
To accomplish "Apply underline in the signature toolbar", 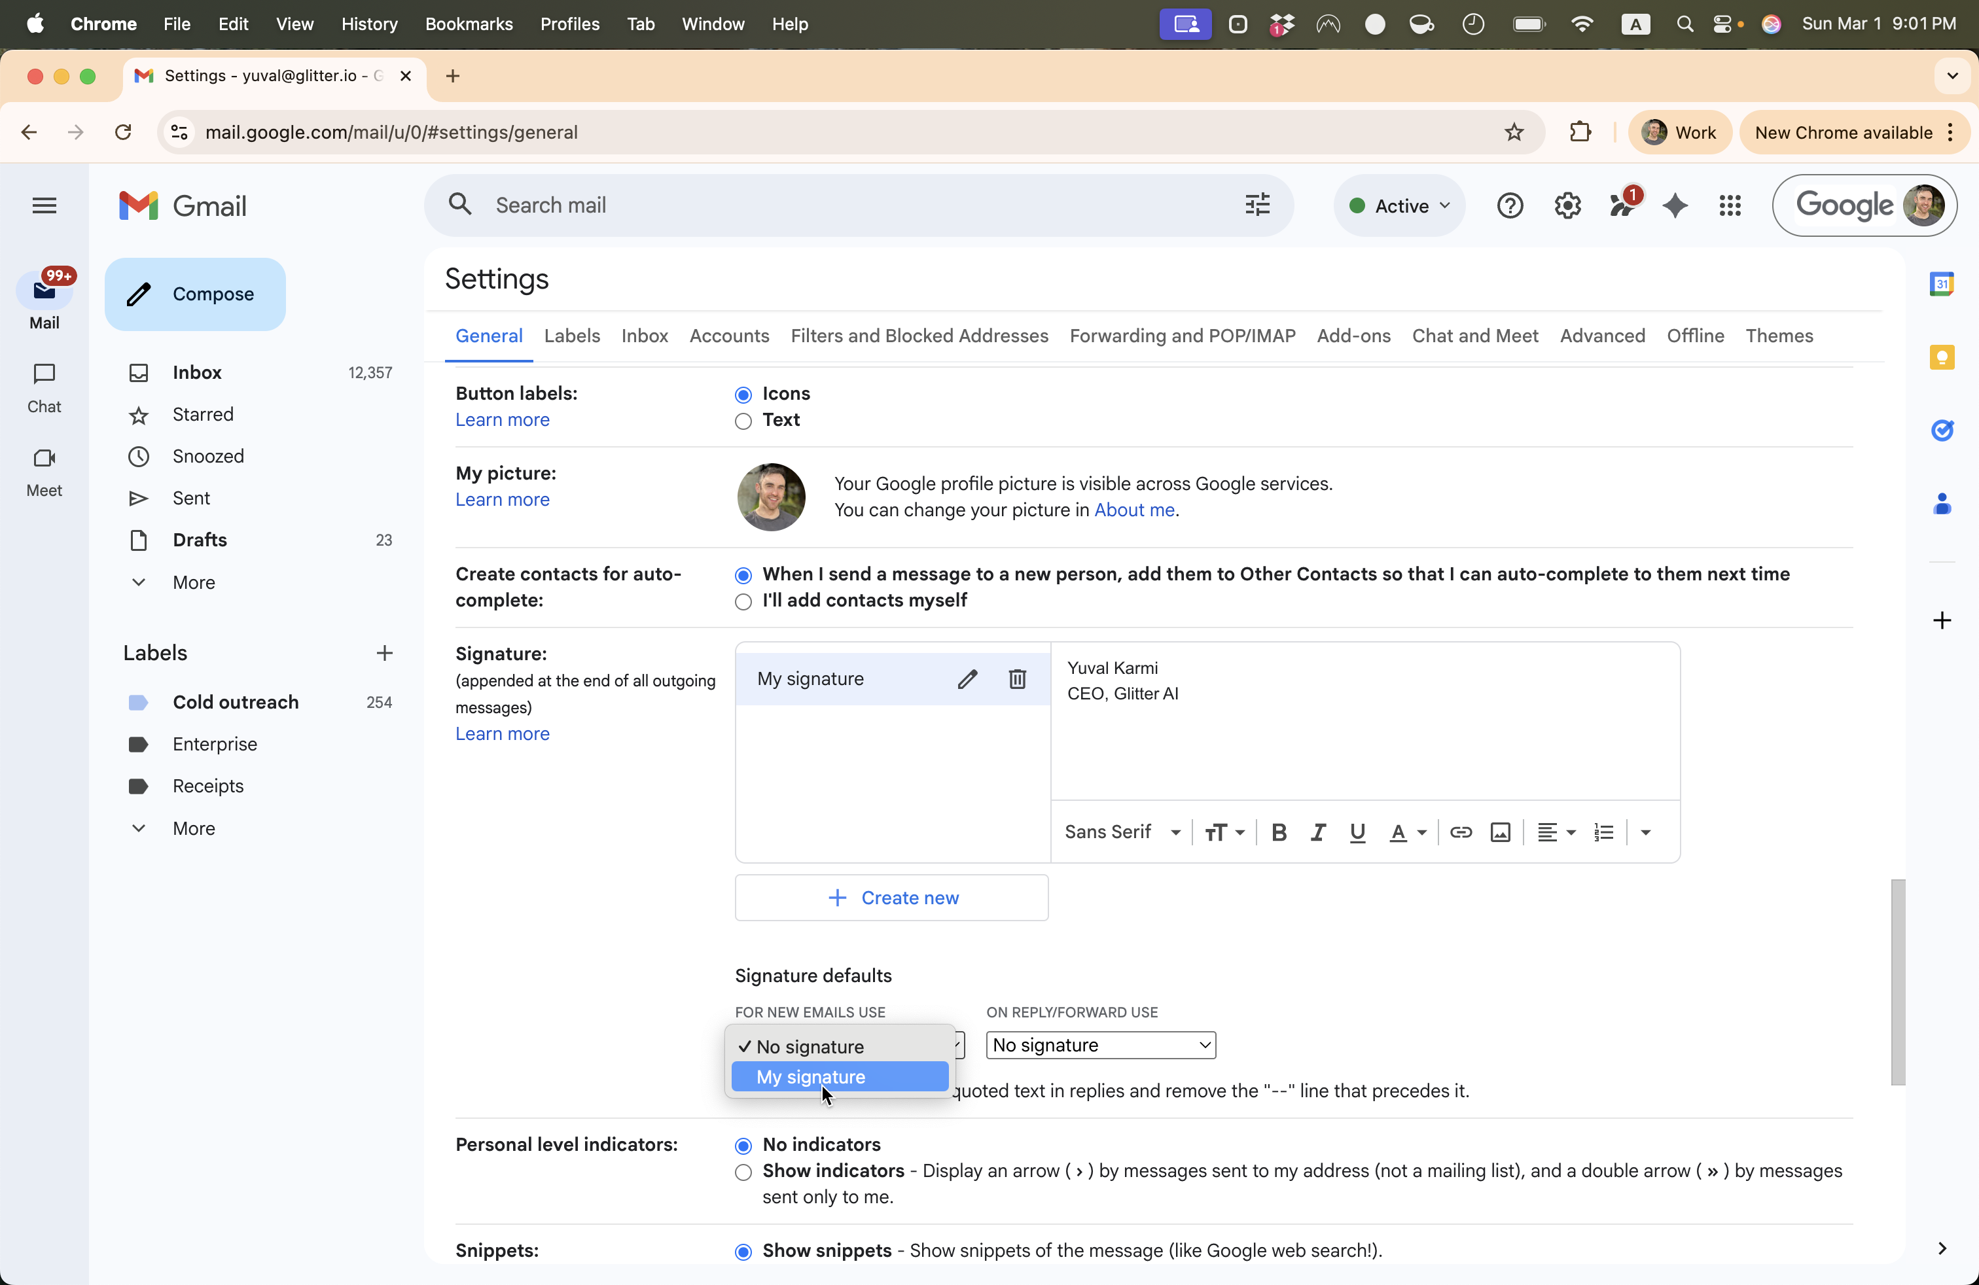I will point(1357,832).
